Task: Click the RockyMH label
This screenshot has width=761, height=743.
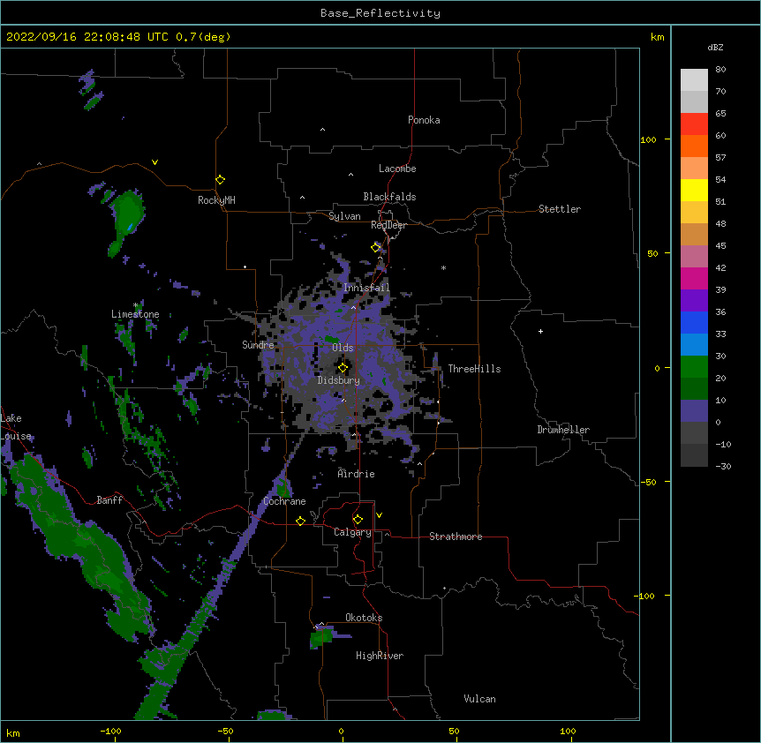Action: (x=216, y=200)
